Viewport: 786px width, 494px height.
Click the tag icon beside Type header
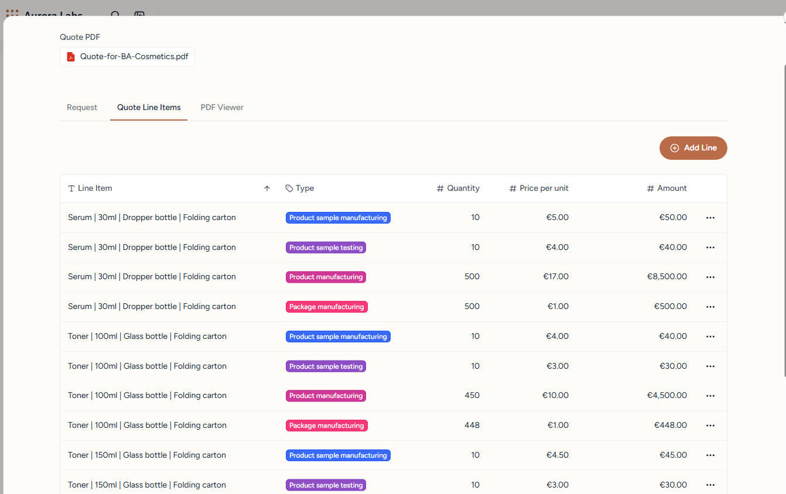(289, 188)
